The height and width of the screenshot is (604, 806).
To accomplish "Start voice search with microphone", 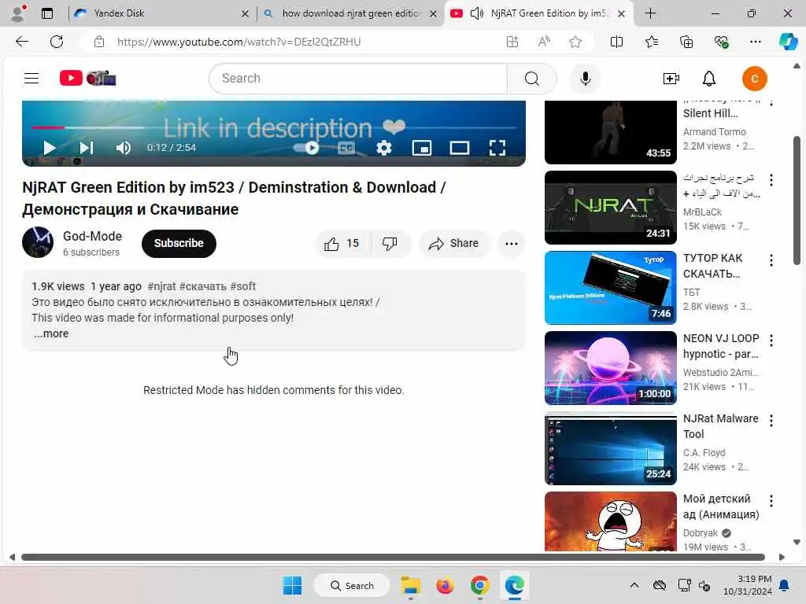I will click(x=585, y=79).
